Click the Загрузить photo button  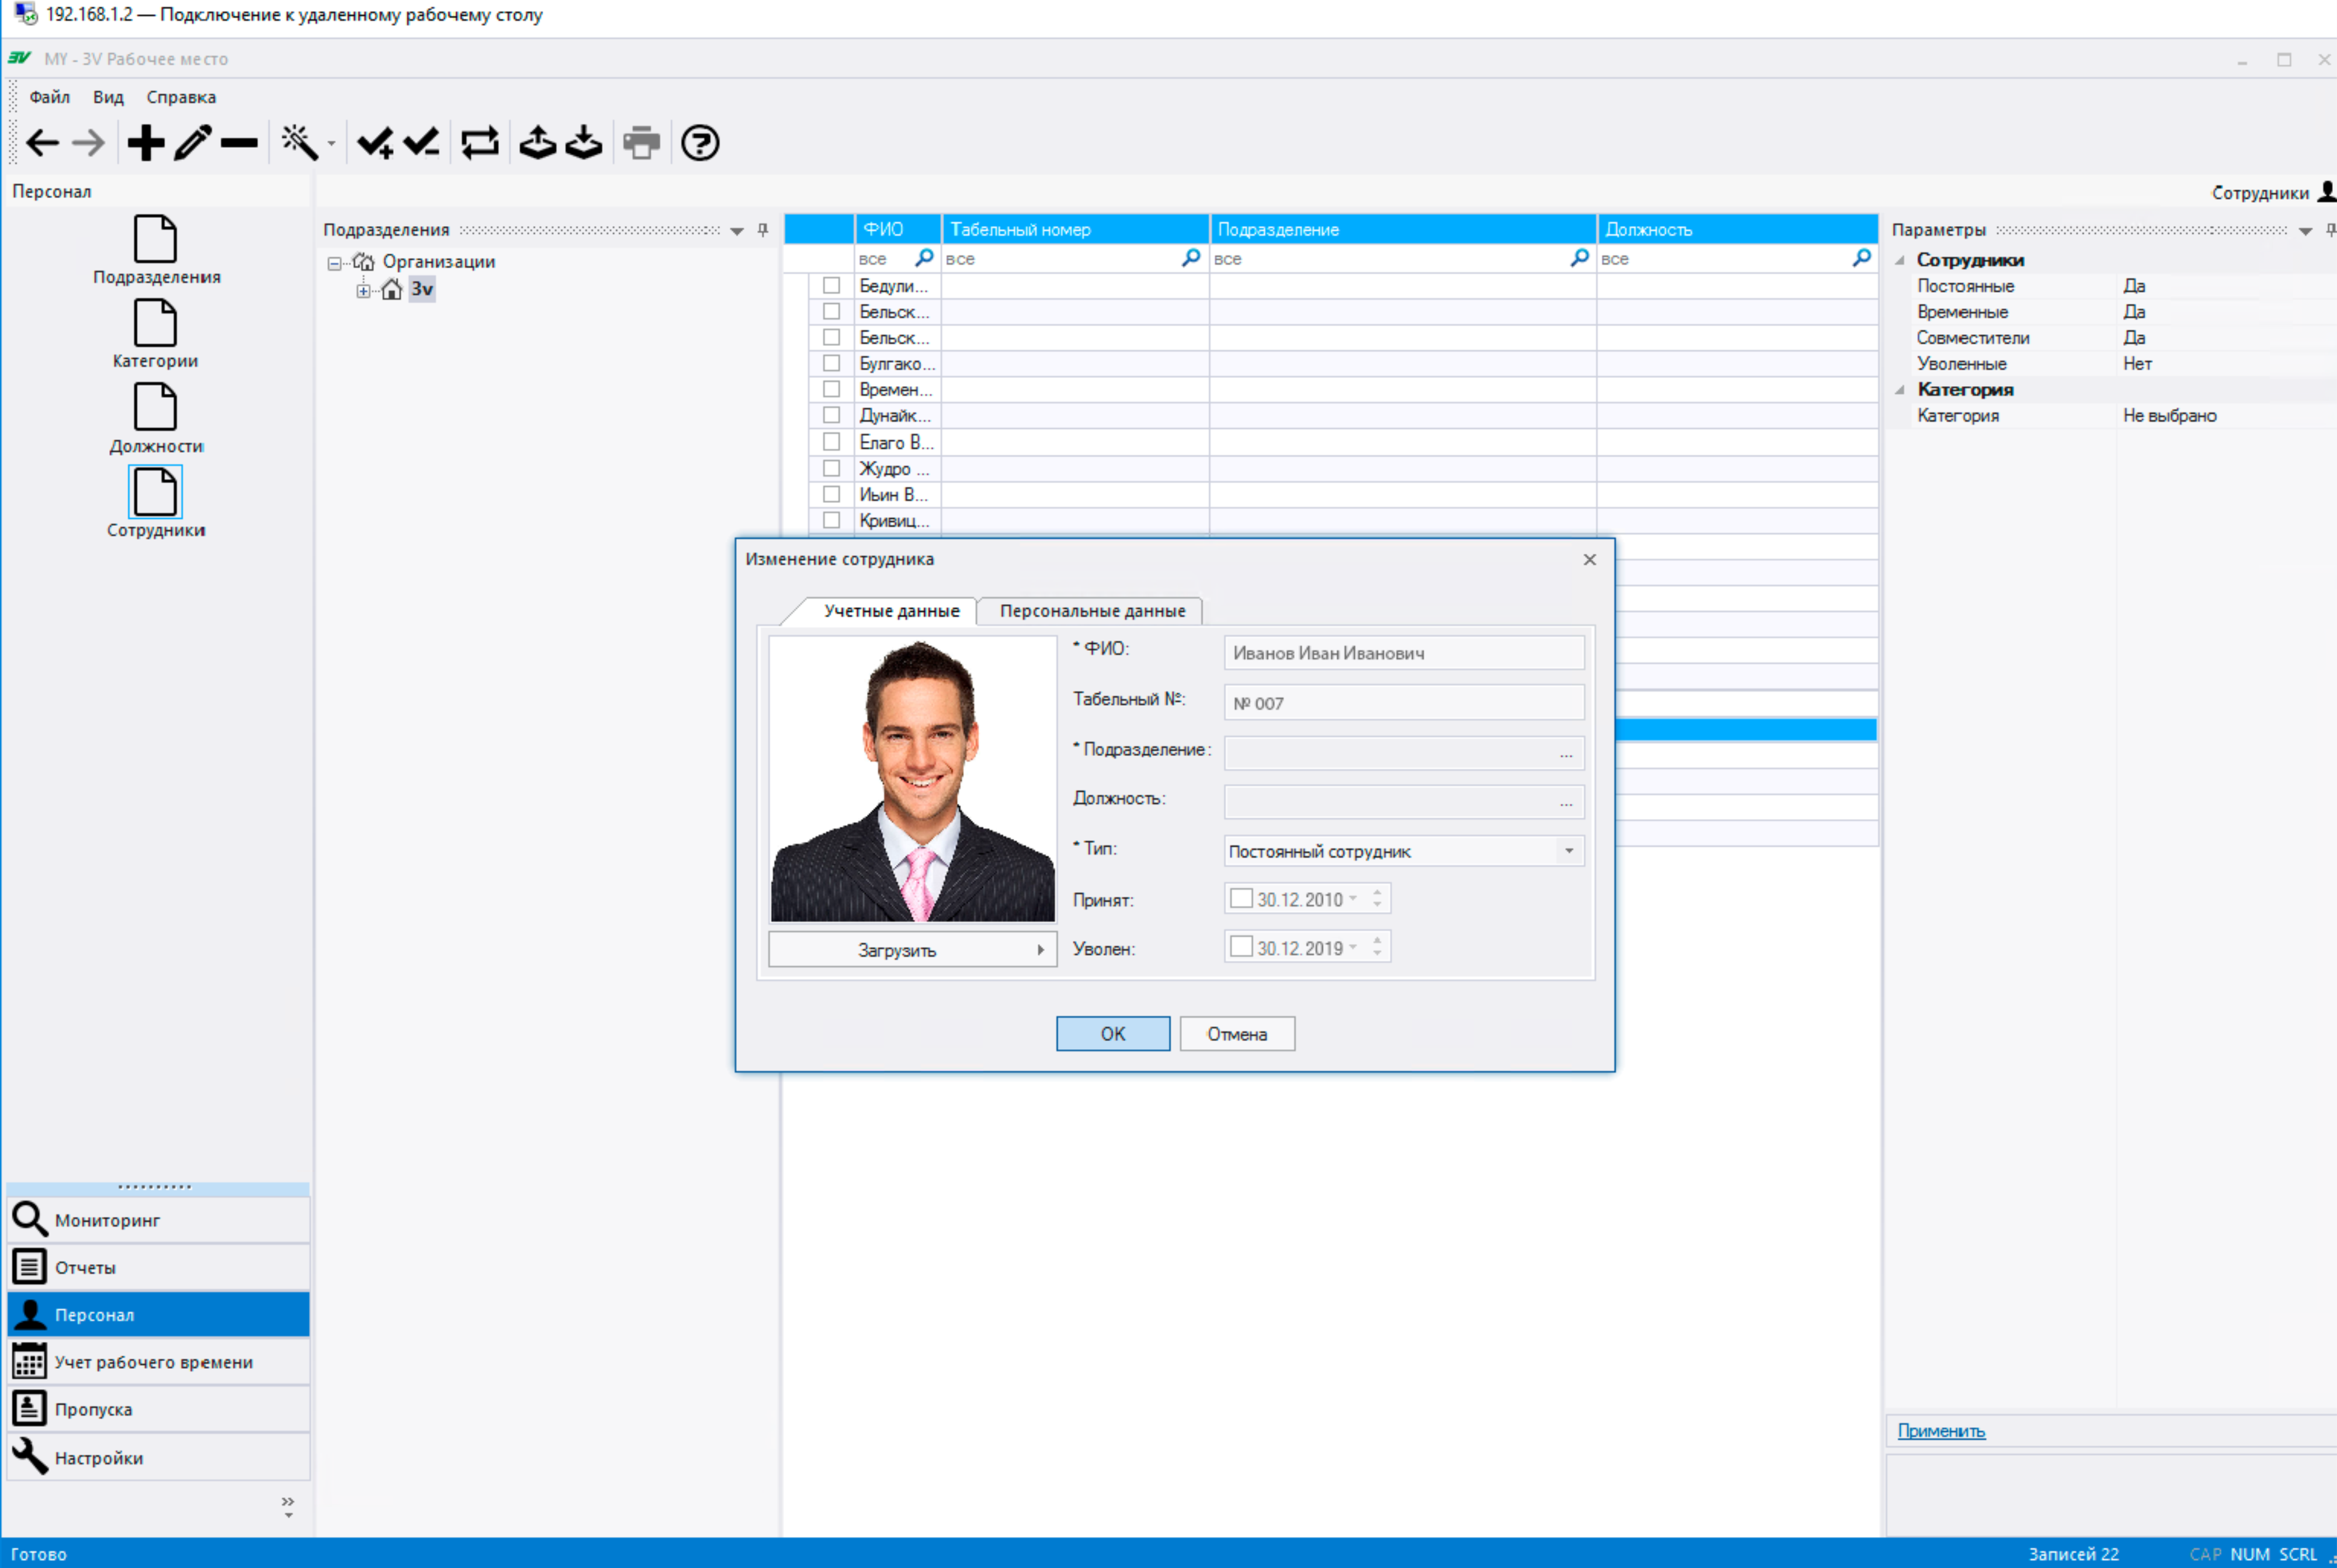(x=912, y=950)
